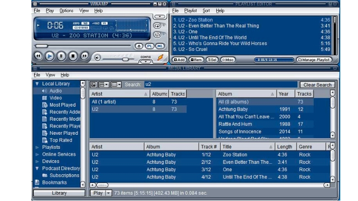Open the Never Played view icon
This screenshot has height=201, width=358.
click(45, 133)
